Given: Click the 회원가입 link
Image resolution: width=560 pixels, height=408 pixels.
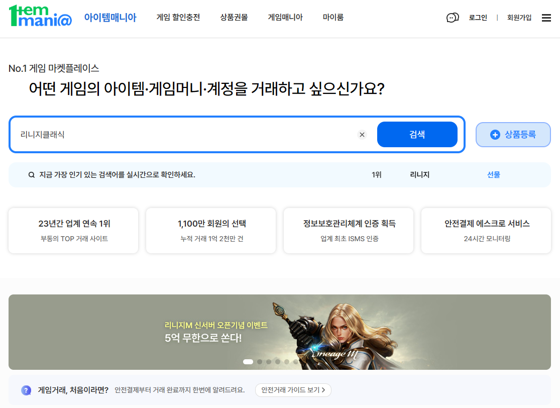Looking at the screenshot, I should [519, 18].
